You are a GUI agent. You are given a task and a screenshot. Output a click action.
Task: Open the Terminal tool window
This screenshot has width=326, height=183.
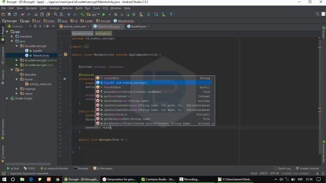81,168
